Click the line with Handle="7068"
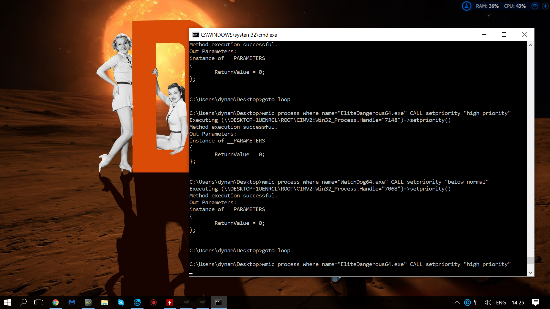The height and width of the screenshot is (309, 550). click(x=320, y=189)
